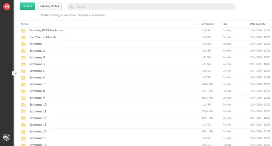The width and height of the screenshot is (272, 146).
Task: Click the 1,37 GB size value
Action: point(206,78)
